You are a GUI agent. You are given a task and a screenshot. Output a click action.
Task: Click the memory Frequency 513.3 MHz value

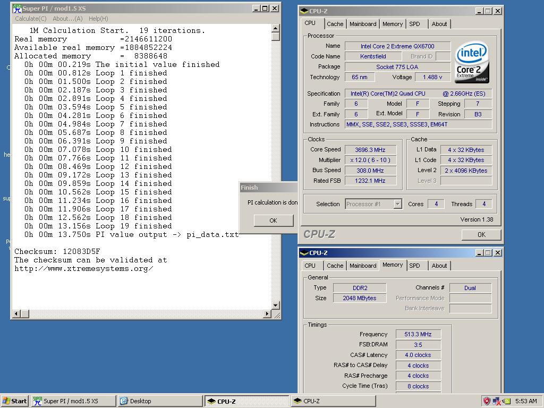418,335
